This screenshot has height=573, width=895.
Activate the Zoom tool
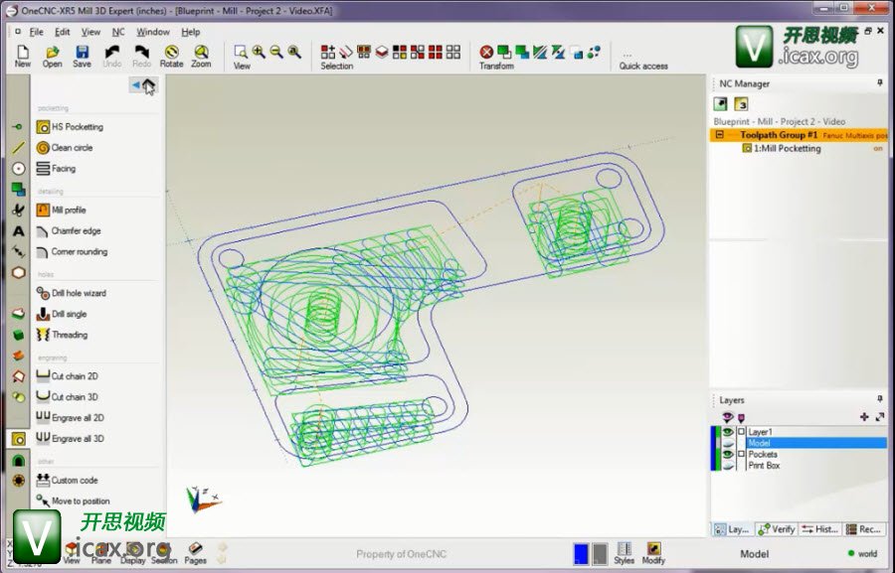pyautogui.click(x=201, y=57)
